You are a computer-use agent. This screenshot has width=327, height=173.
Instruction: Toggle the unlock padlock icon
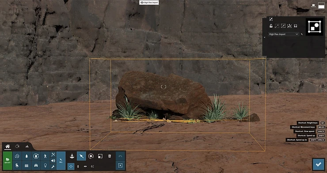[x=271, y=26]
